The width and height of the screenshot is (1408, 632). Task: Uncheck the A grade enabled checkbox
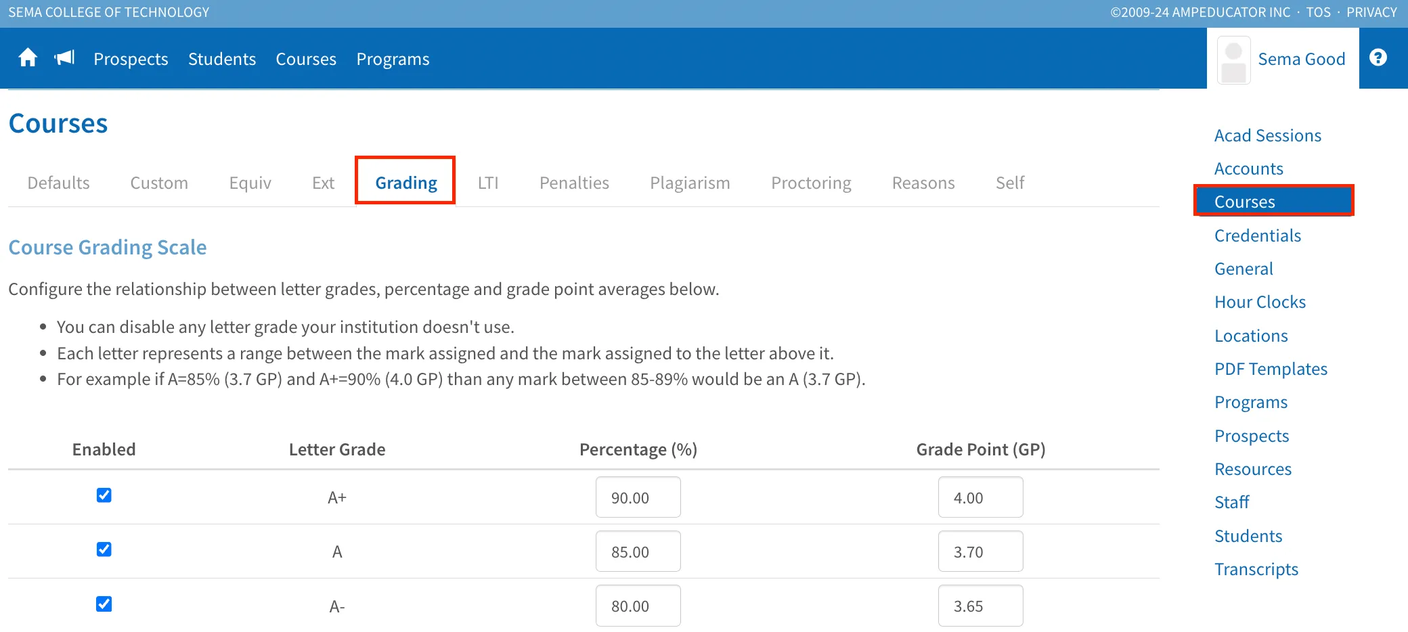click(x=104, y=549)
